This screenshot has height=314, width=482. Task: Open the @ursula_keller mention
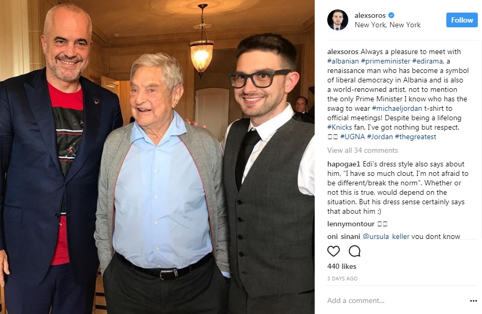click(x=386, y=236)
